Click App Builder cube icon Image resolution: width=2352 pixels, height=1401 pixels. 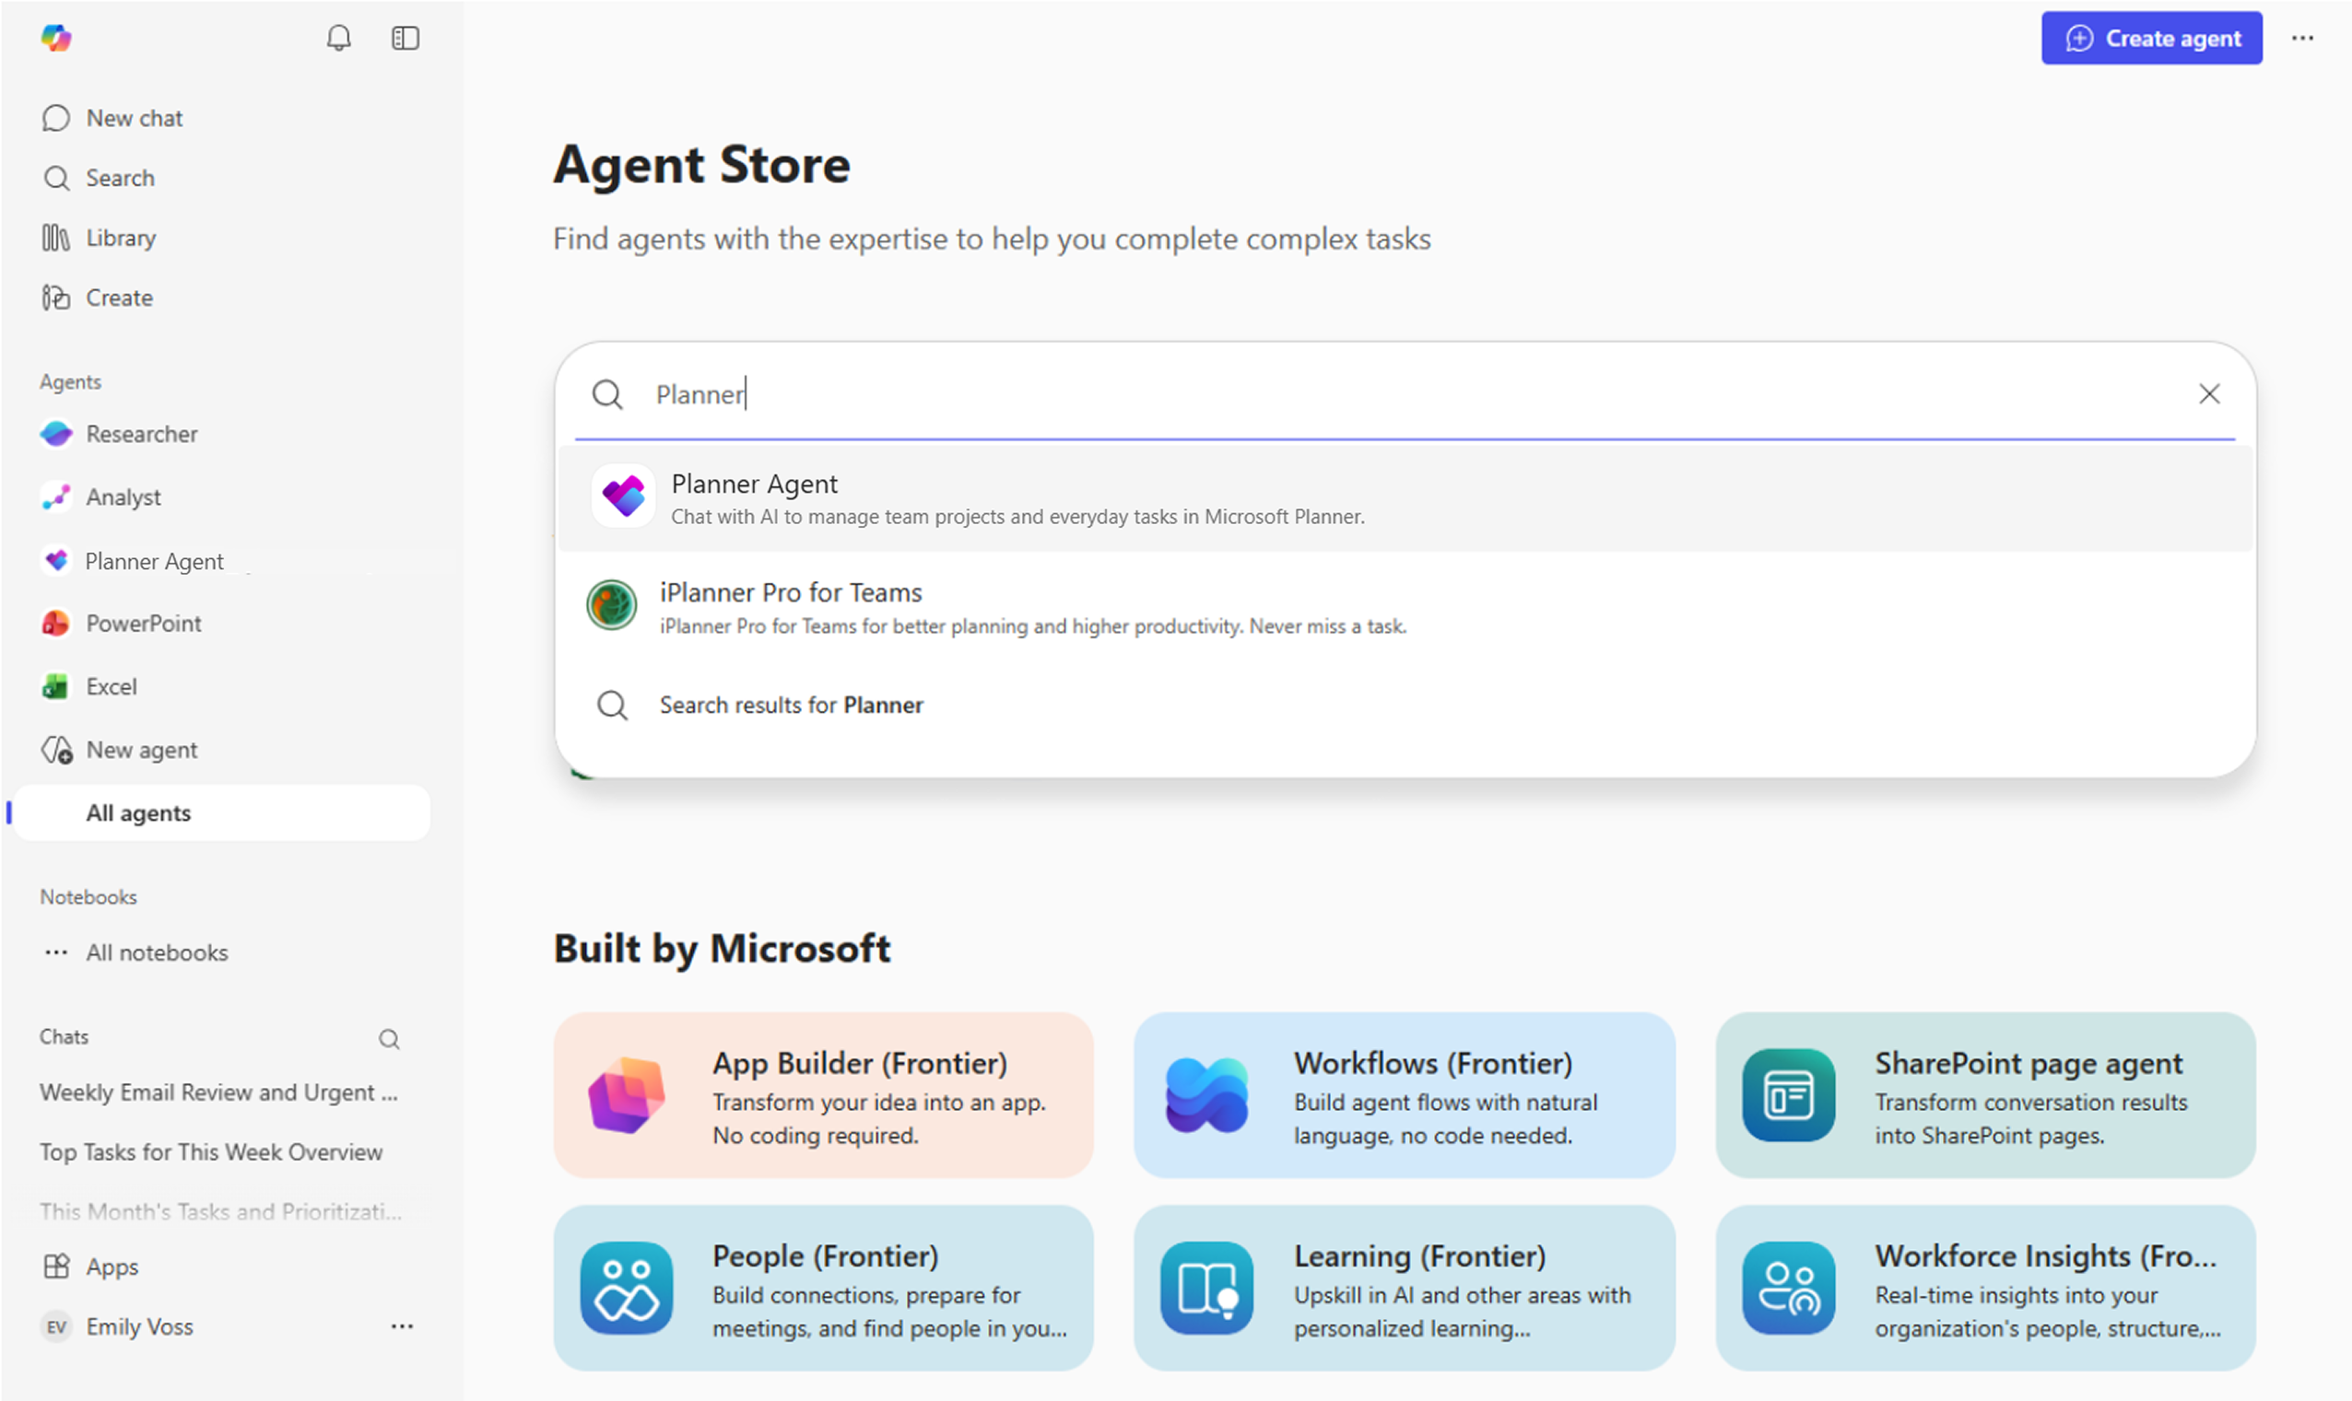627,1095
